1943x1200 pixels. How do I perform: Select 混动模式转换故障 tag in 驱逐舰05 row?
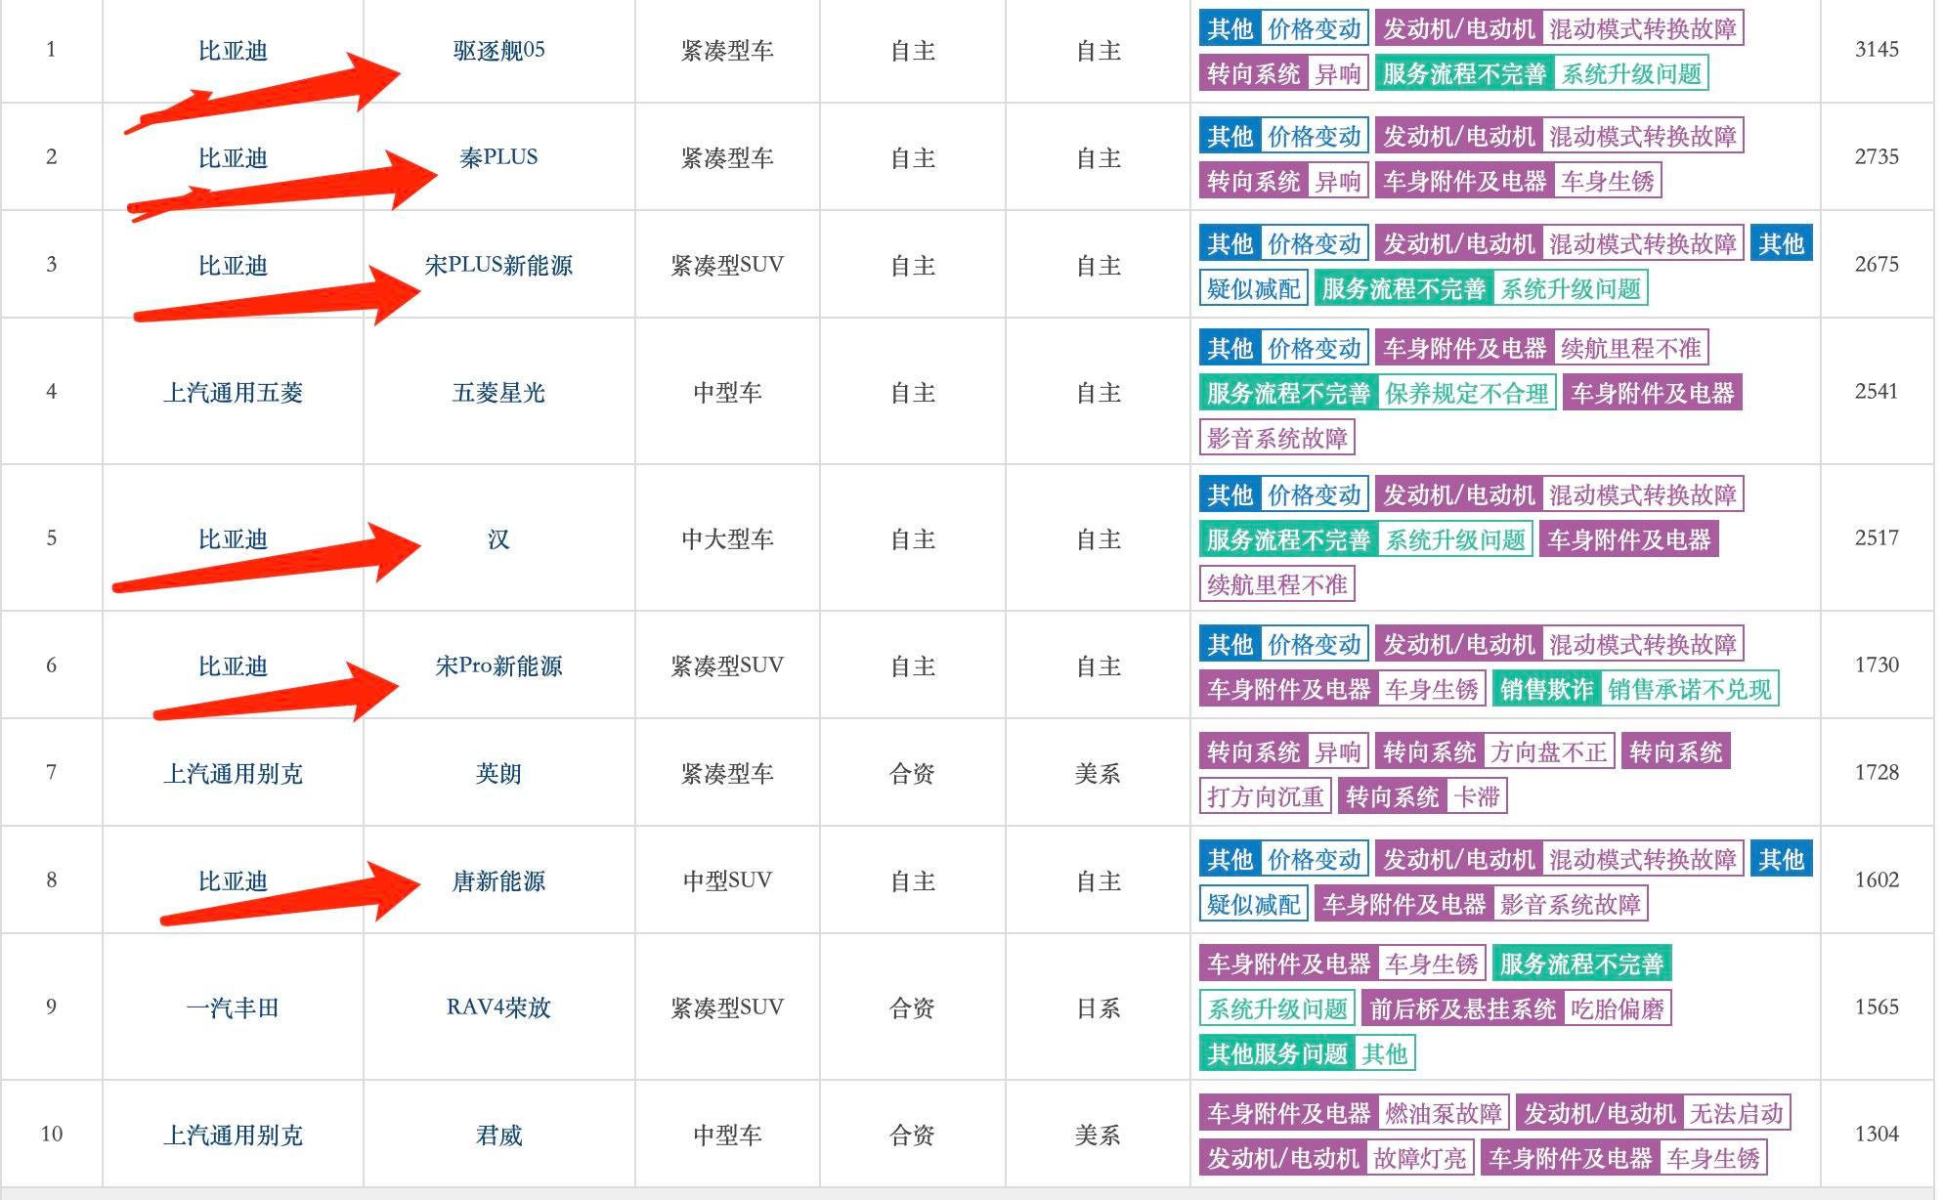(x=1643, y=29)
